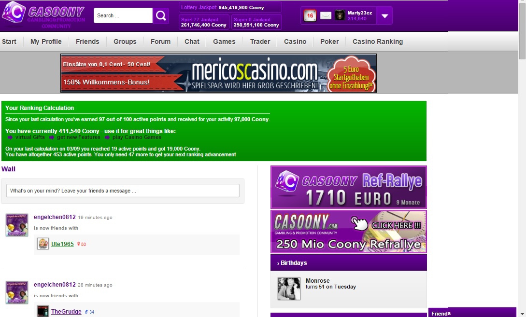Image resolution: width=526 pixels, height=317 pixels.
Task: Click Ute1965's small avatar
Action: point(43,244)
